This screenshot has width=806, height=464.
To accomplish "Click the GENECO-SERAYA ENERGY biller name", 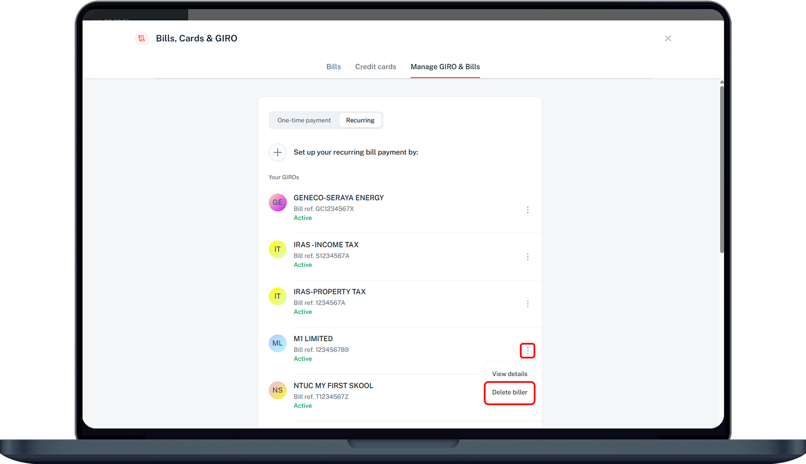I will tap(339, 198).
